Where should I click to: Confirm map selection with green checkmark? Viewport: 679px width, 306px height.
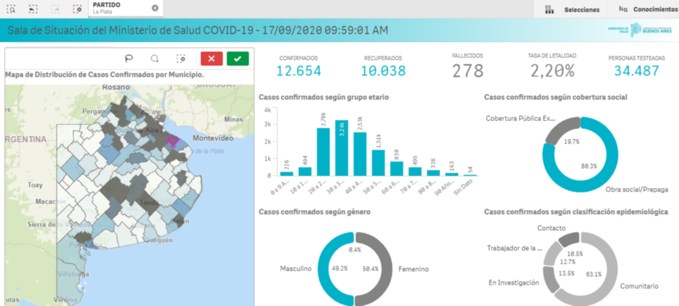(237, 59)
